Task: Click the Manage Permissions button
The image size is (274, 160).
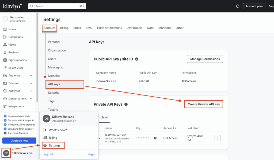Action: [205, 59]
